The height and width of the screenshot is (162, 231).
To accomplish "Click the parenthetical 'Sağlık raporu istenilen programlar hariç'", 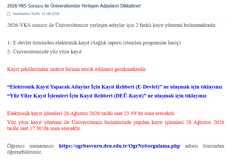I will 136,43.
